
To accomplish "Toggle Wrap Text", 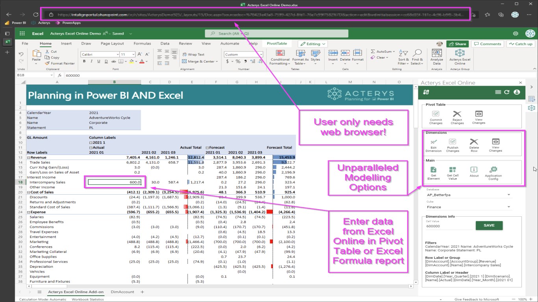I will coord(193,55).
